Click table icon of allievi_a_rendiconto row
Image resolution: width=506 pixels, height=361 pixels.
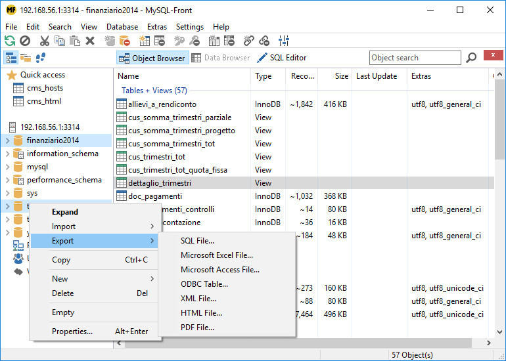click(x=122, y=104)
